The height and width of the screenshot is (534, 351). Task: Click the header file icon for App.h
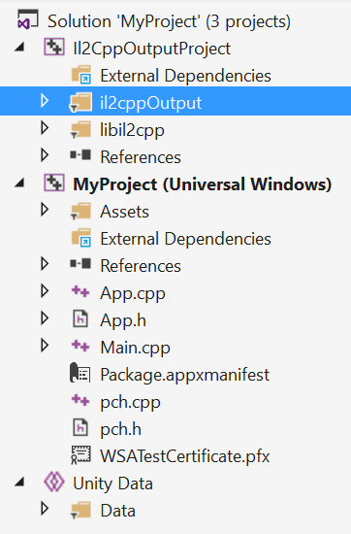tap(80, 319)
